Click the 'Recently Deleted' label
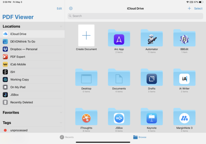Screen dimensions: 206x144 tap(21, 102)
